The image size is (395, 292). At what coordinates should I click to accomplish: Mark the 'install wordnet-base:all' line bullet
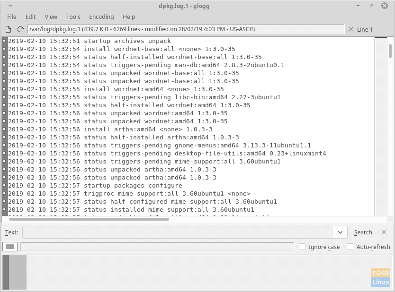tap(4, 49)
